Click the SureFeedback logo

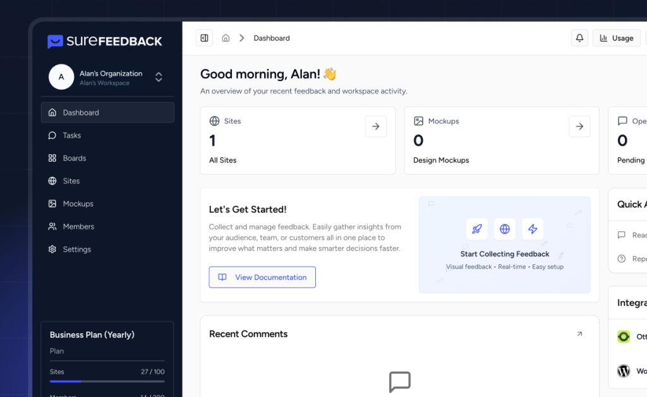[104, 40]
